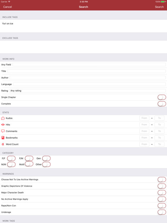Click the Wi-Fi icon next to Carrier

pyautogui.click(x=9, y=1)
